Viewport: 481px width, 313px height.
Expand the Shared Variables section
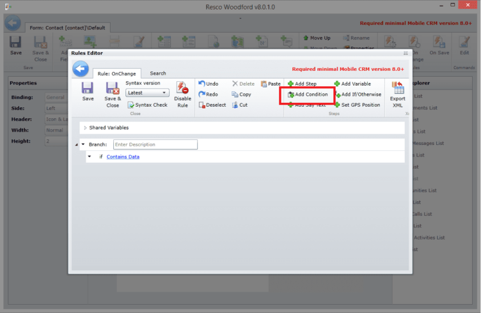pyautogui.click(x=84, y=128)
